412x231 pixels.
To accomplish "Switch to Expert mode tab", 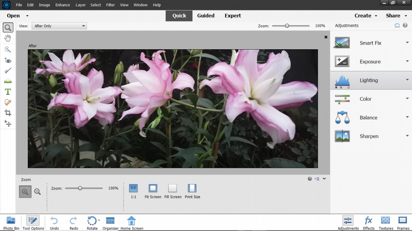I will tap(233, 16).
